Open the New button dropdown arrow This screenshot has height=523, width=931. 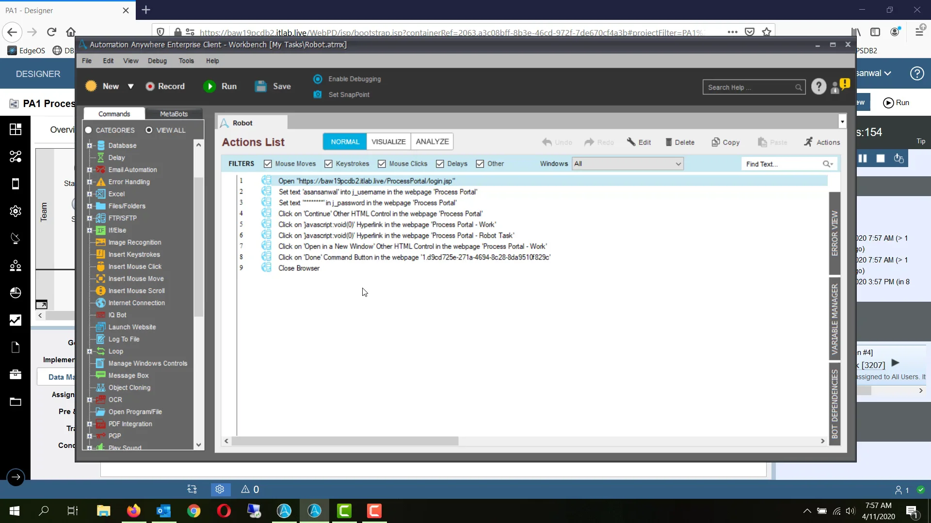(130, 86)
